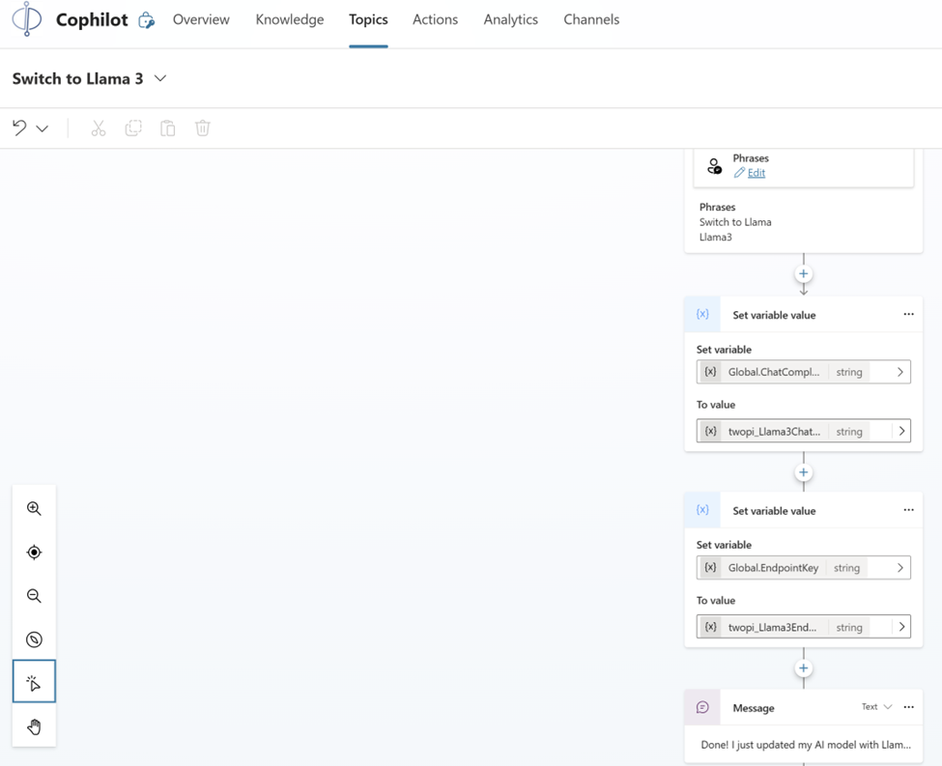The width and height of the screenshot is (942, 766).
Task: Add node below first Set variable value
Action: click(x=803, y=472)
